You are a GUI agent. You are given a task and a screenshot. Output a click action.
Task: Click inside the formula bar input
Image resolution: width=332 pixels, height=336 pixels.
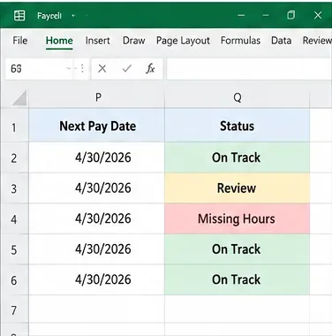(x=249, y=69)
